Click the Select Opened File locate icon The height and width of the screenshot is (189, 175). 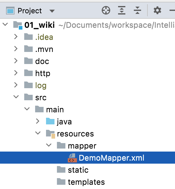point(106,10)
